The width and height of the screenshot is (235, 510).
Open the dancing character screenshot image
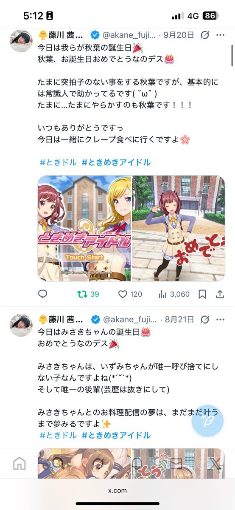(179, 228)
